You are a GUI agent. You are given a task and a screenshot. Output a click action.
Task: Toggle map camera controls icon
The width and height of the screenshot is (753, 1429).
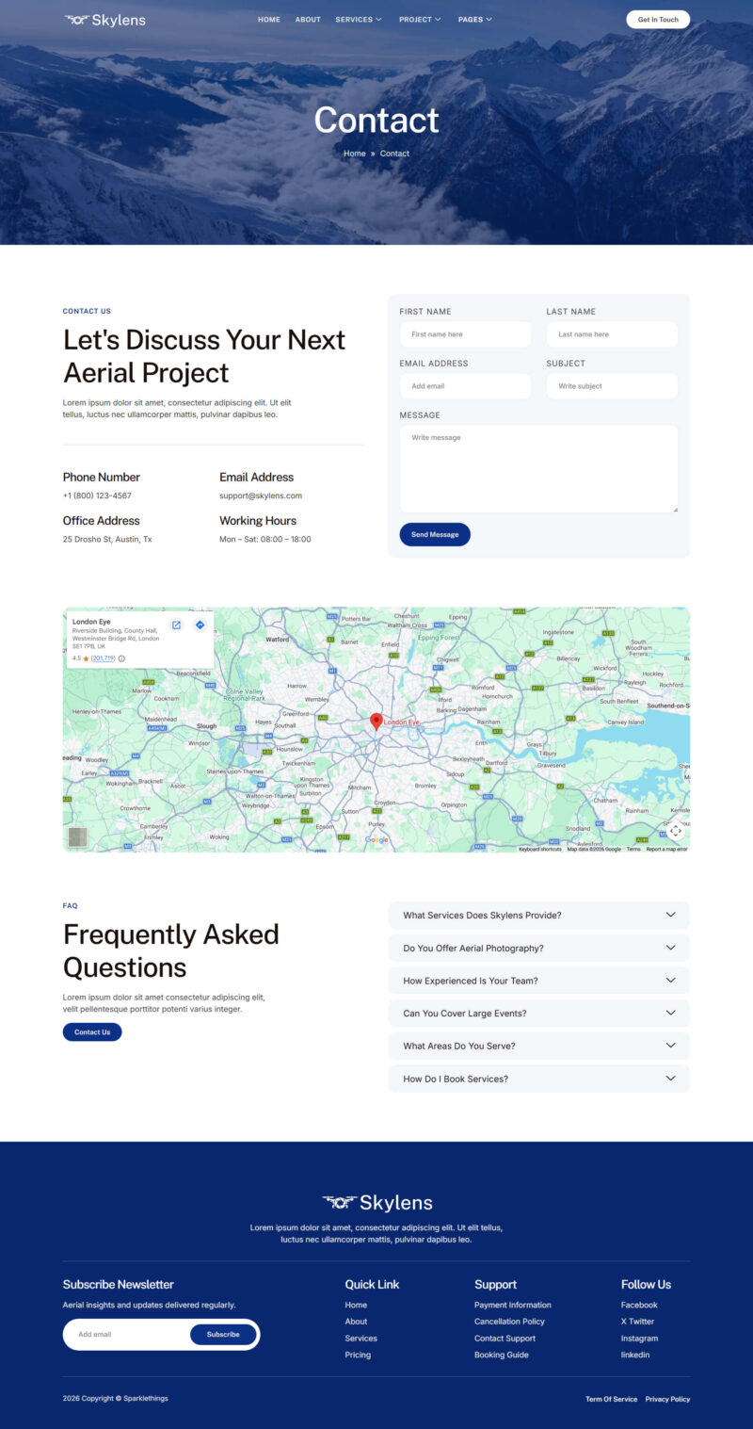[x=676, y=831]
